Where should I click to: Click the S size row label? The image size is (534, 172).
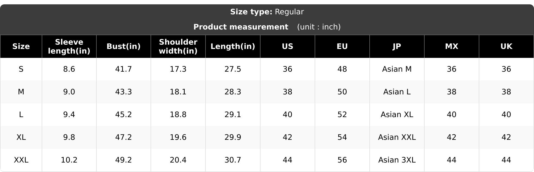tap(21, 69)
